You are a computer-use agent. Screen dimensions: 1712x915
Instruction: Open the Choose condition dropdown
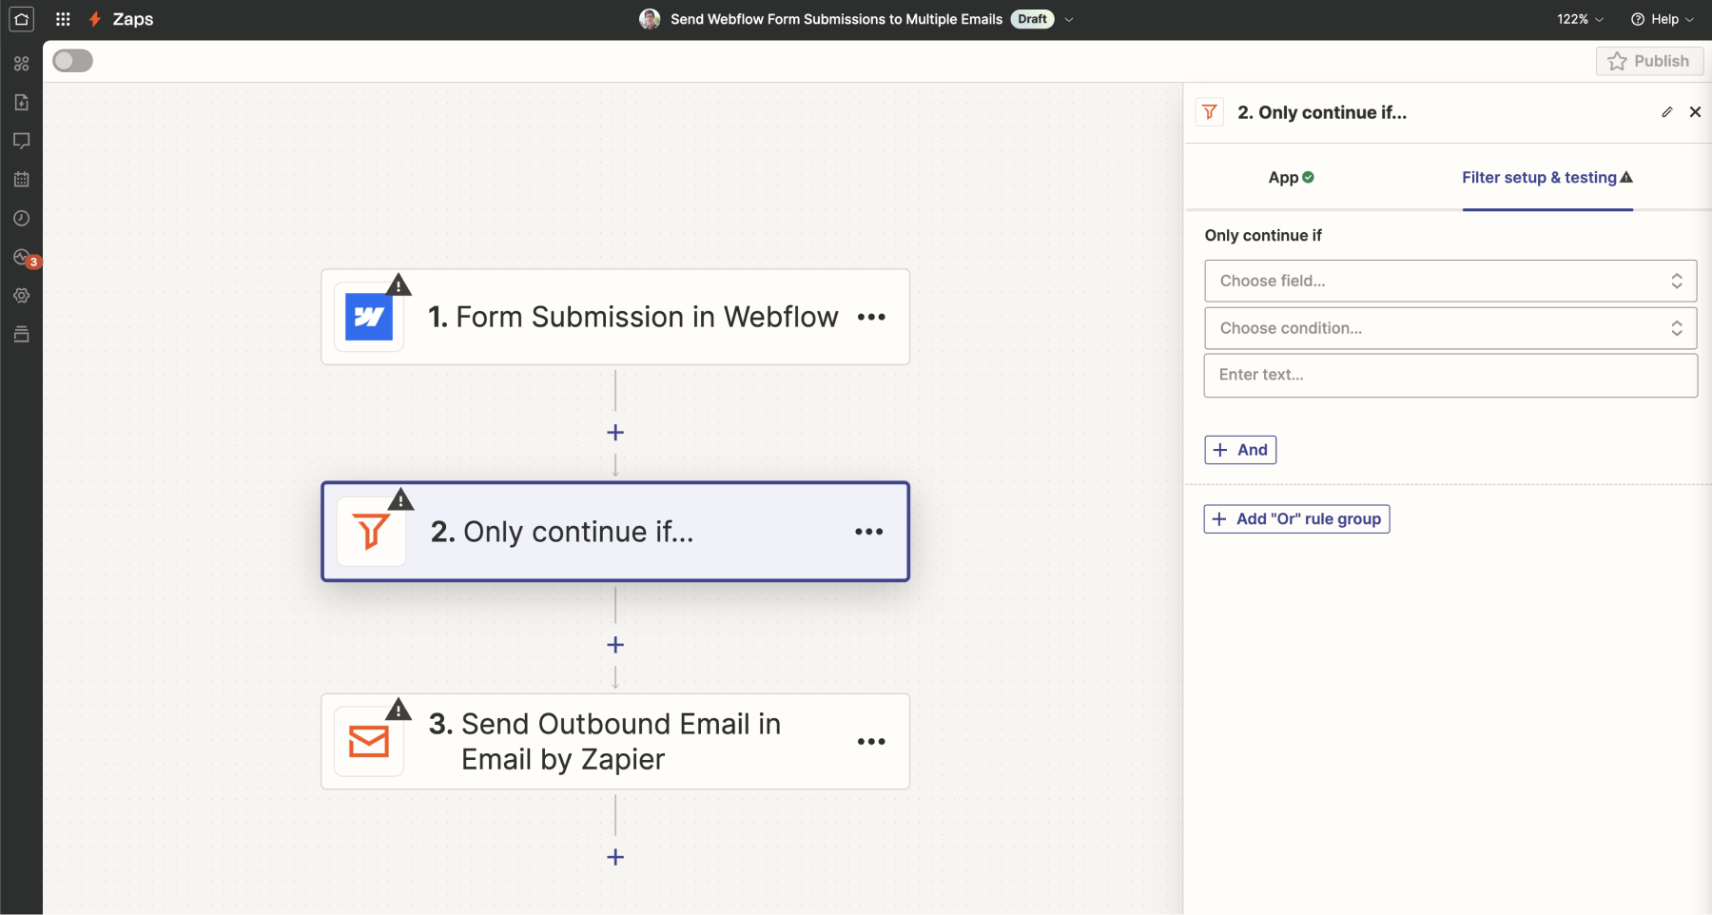pyautogui.click(x=1450, y=328)
